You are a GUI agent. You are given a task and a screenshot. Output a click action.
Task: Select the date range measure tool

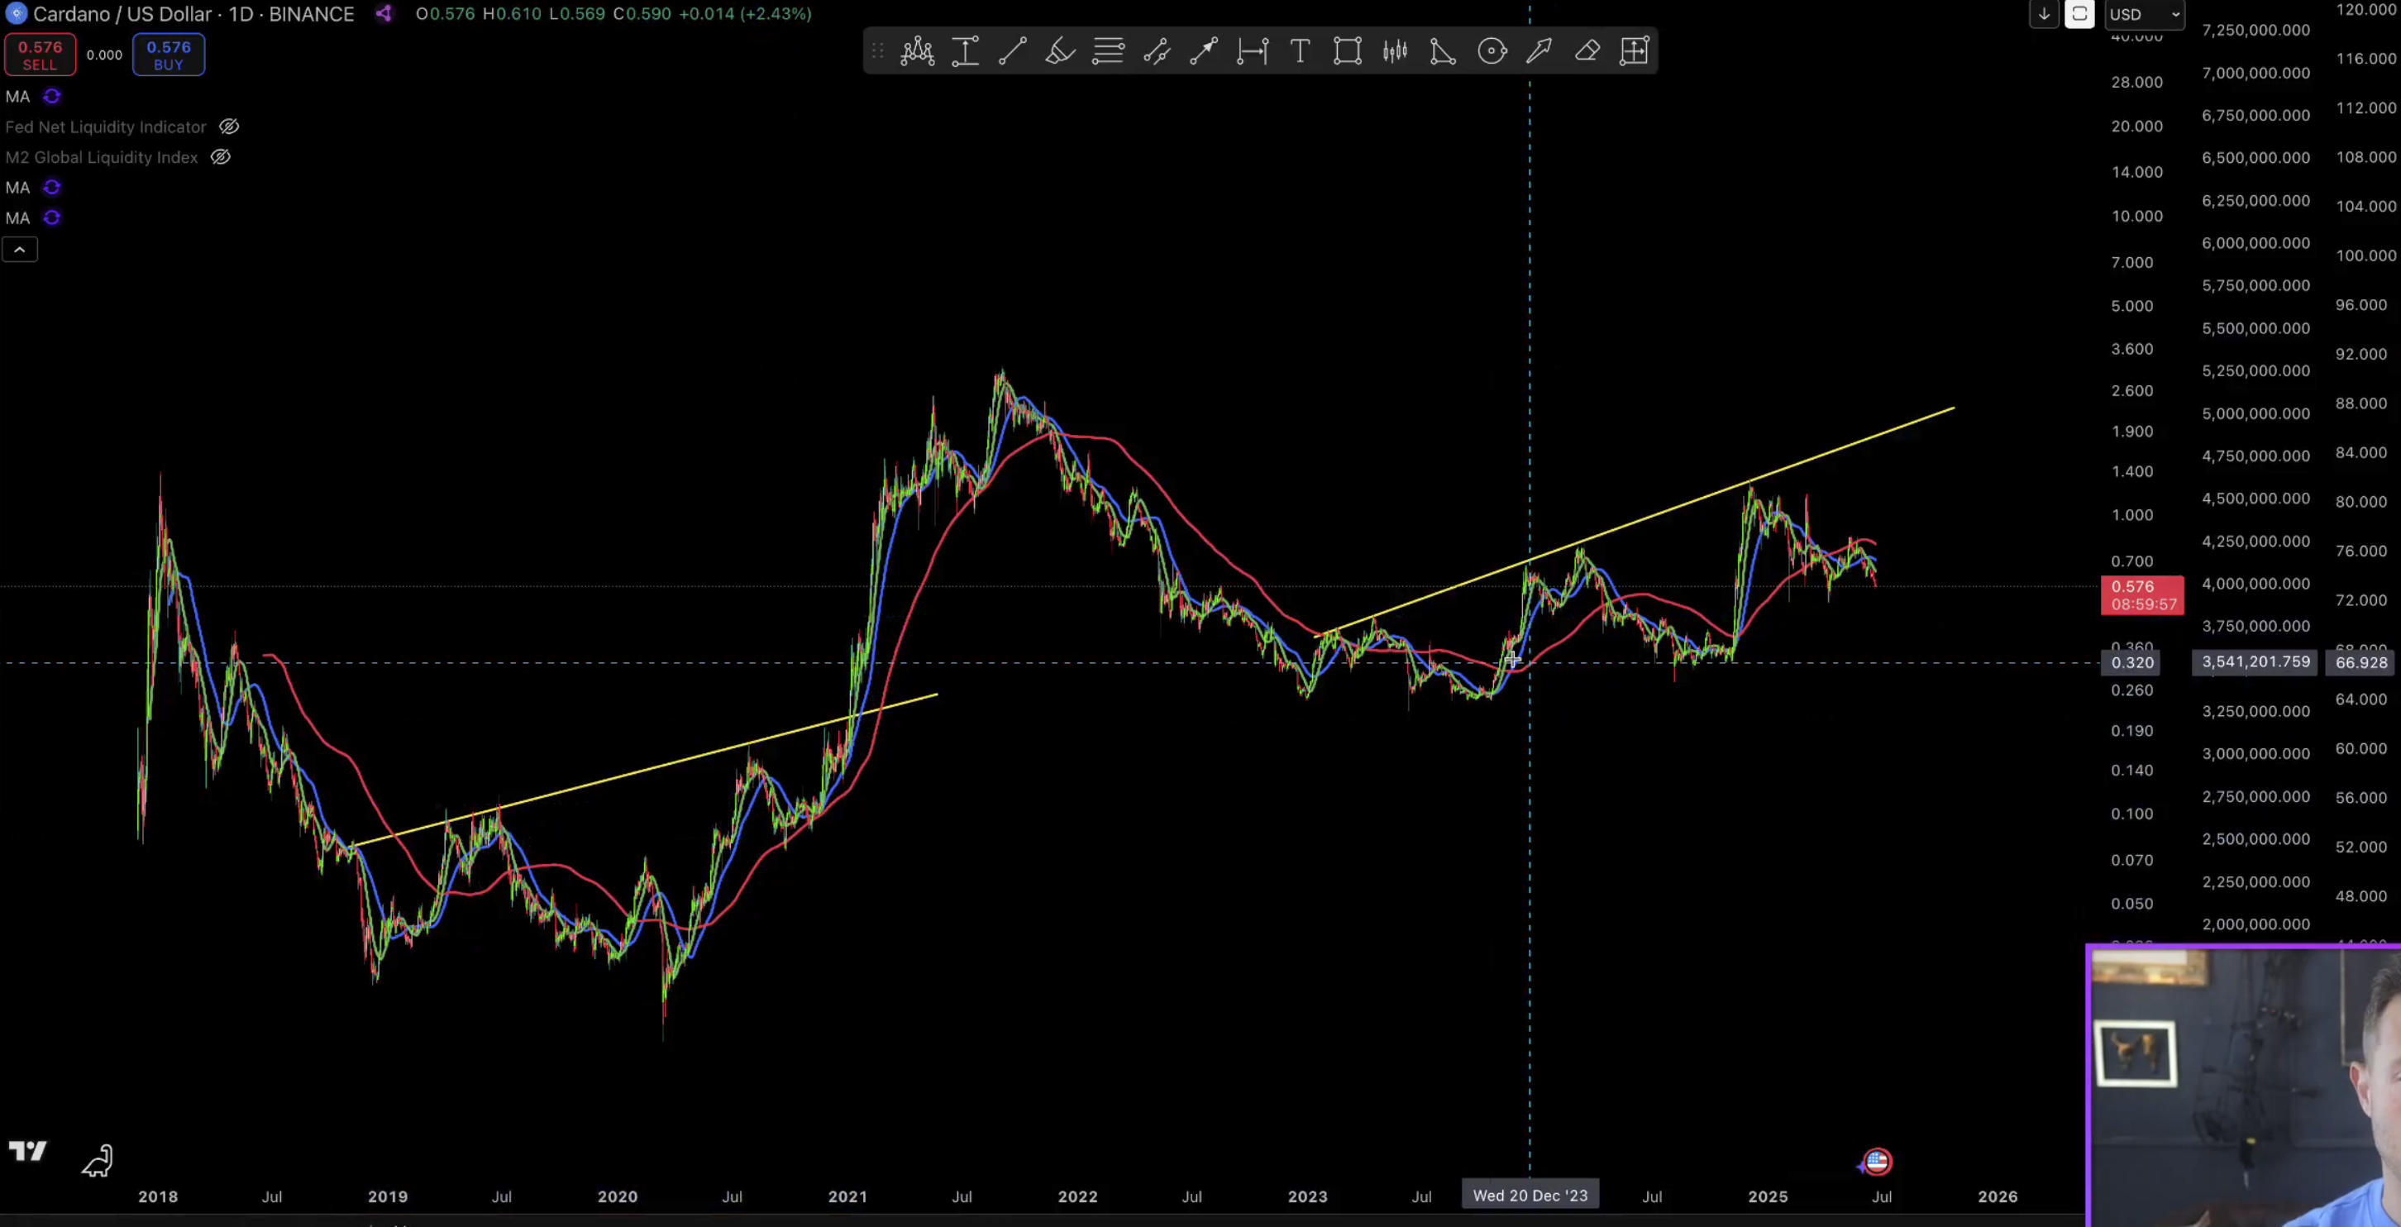pos(1252,50)
